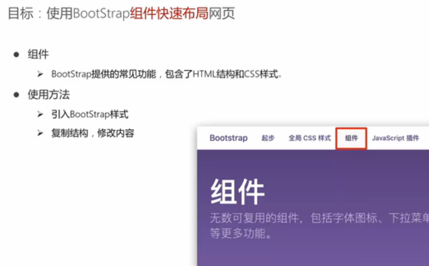Screen dimensions: 429x266
Task: Open the 起步 navigation link
Action: click(x=268, y=138)
